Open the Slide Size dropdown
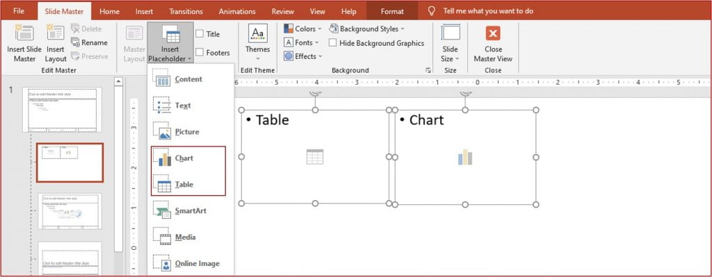Viewport: 712px width, 277px height. click(x=451, y=43)
